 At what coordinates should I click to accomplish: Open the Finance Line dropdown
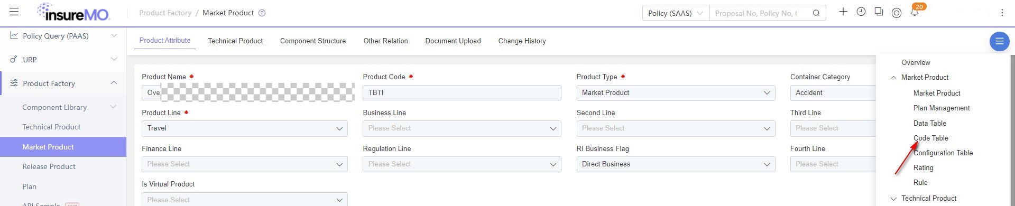click(244, 164)
